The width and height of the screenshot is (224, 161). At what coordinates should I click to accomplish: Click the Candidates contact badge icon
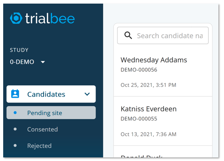coord(15,94)
